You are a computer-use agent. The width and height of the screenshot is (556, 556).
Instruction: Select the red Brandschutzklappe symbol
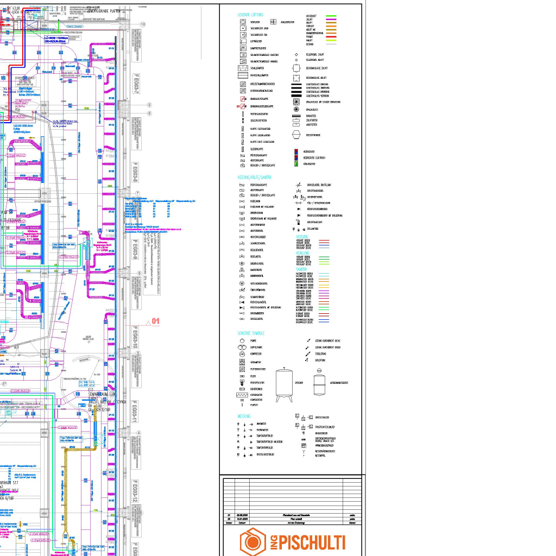coord(243,99)
